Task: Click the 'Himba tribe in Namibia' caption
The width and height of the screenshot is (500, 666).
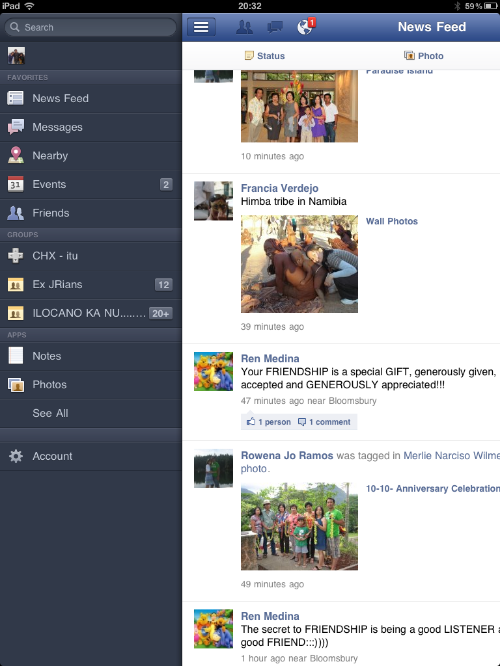Action: 294,202
